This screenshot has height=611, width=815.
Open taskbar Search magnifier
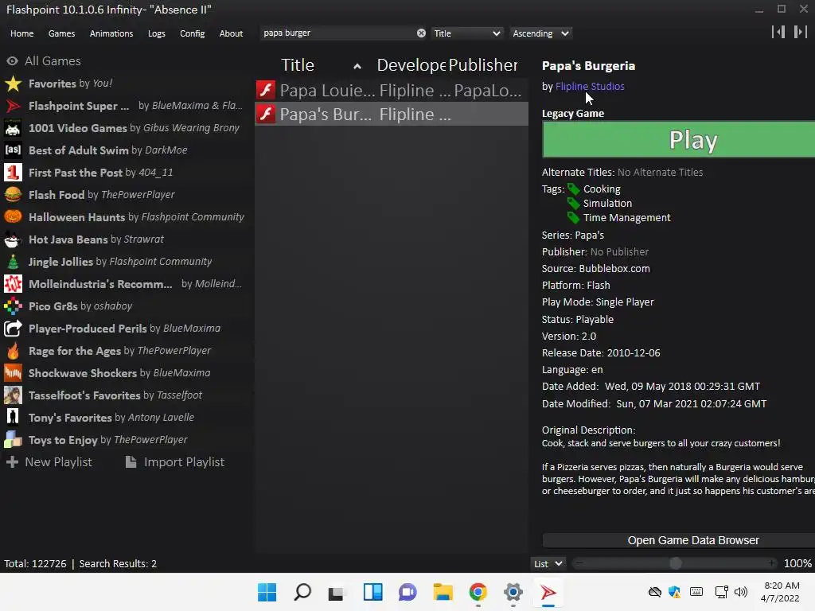(x=302, y=592)
